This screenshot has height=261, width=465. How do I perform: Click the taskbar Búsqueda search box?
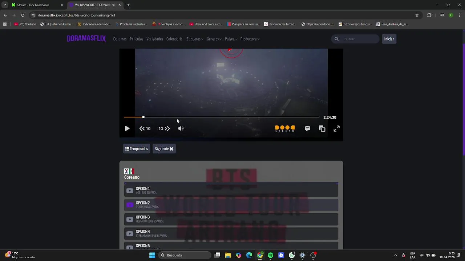[x=185, y=255]
